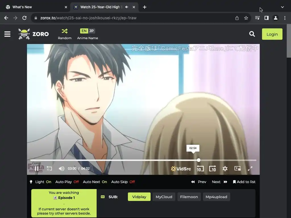Click the total duration 04:02
The width and height of the screenshot is (291, 218).
[85, 169]
